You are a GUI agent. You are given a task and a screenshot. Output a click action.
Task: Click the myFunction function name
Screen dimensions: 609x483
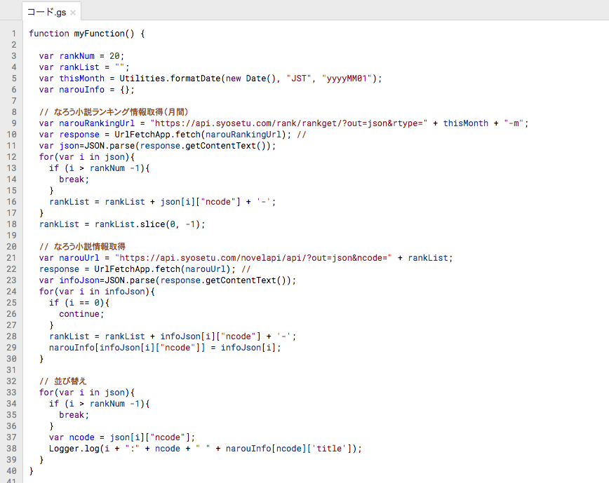pyautogui.click(x=99, y=34)
